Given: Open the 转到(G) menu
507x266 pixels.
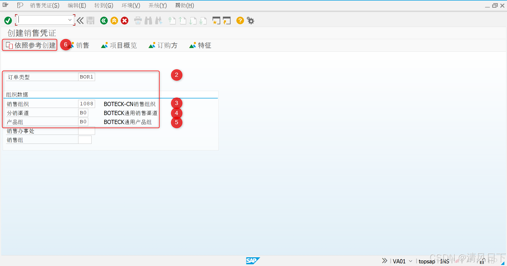Looking at the screenshot, I should click(x=104, y=6).
